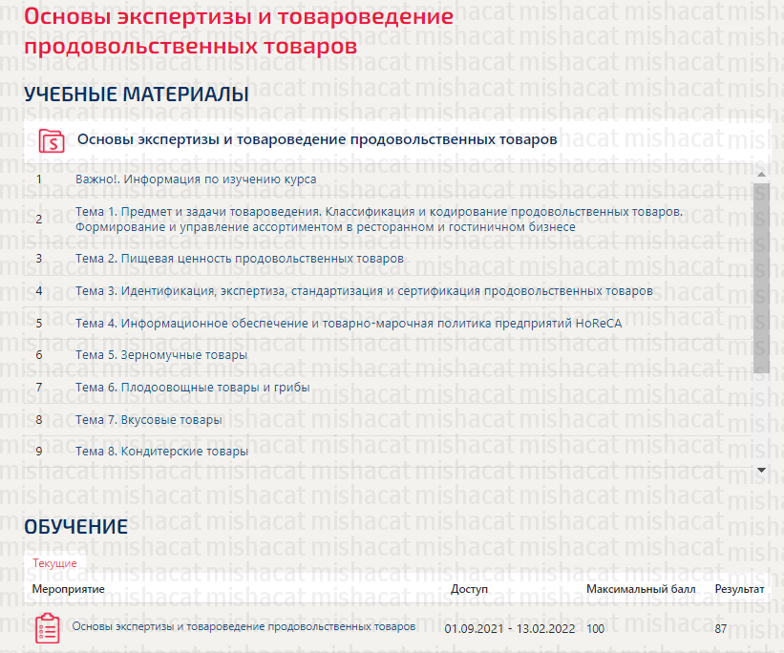Click row number 2 in materials list

39,219
